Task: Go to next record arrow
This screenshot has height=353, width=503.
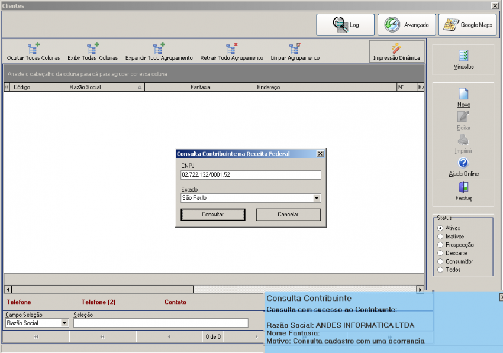Action: pyautogui.click(x=256, y=336)
